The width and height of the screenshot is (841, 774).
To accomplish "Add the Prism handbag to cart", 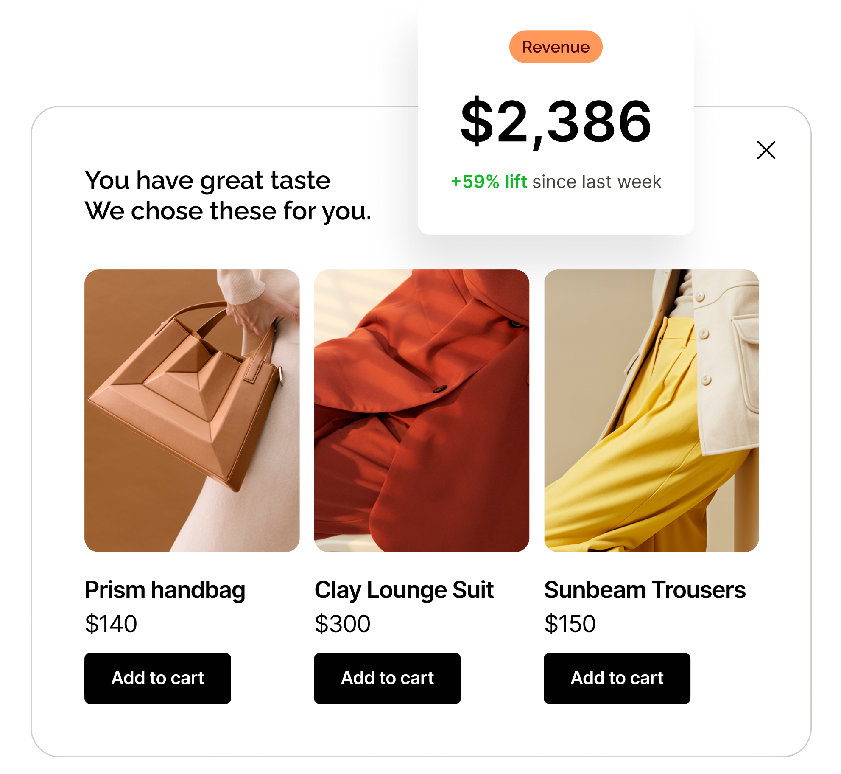I will (157, 678).
